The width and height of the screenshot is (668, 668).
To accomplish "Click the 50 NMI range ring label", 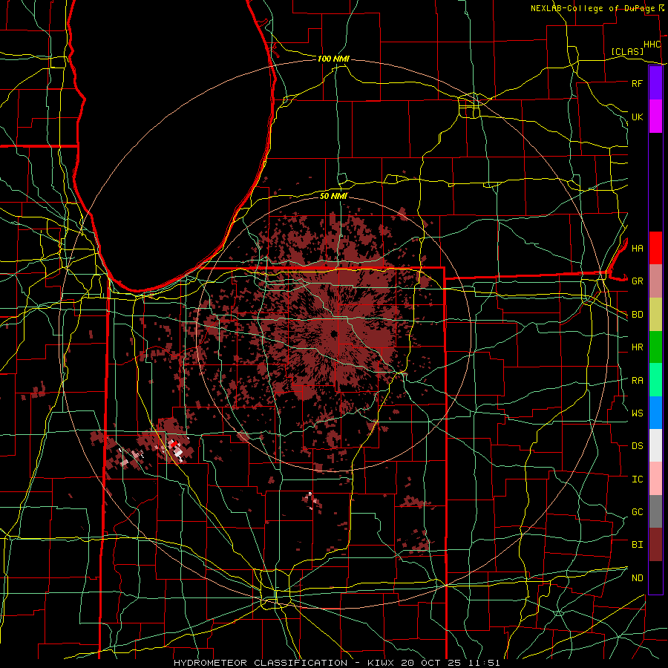I will [333, 196].
